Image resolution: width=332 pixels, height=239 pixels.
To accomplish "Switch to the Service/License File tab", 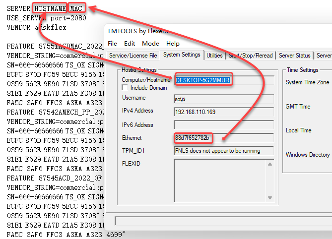I will point(133,56).
